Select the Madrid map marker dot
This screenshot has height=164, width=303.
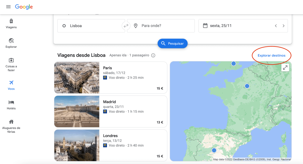[214, 150]
